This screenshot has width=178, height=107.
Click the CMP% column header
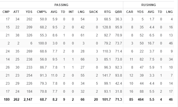(x=42, y=12)
